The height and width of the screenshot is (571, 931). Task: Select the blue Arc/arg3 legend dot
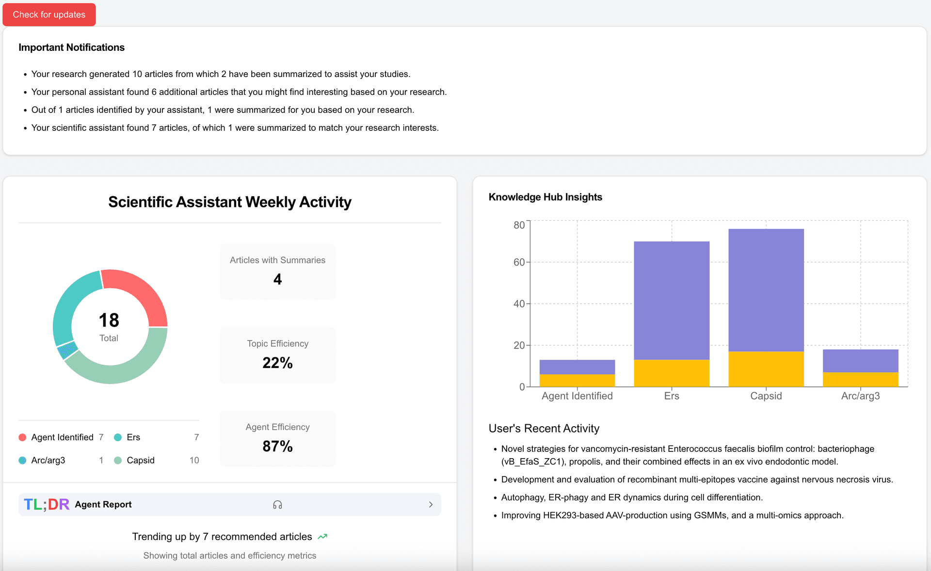pos(22,460)
